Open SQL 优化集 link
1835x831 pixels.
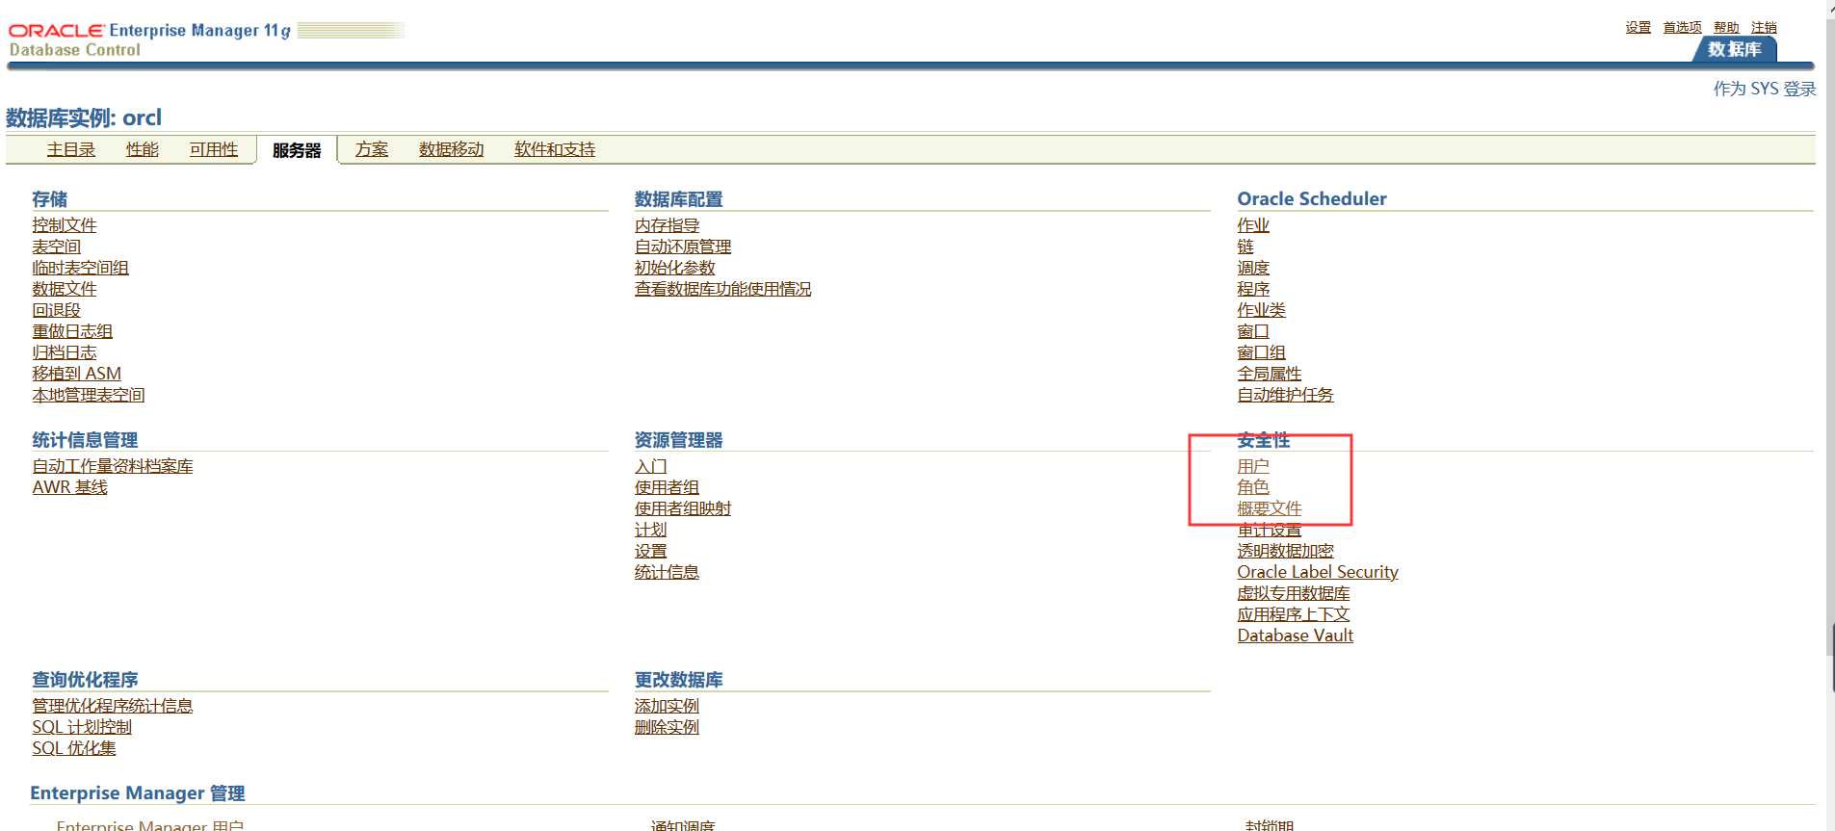[x=74, y=748]
